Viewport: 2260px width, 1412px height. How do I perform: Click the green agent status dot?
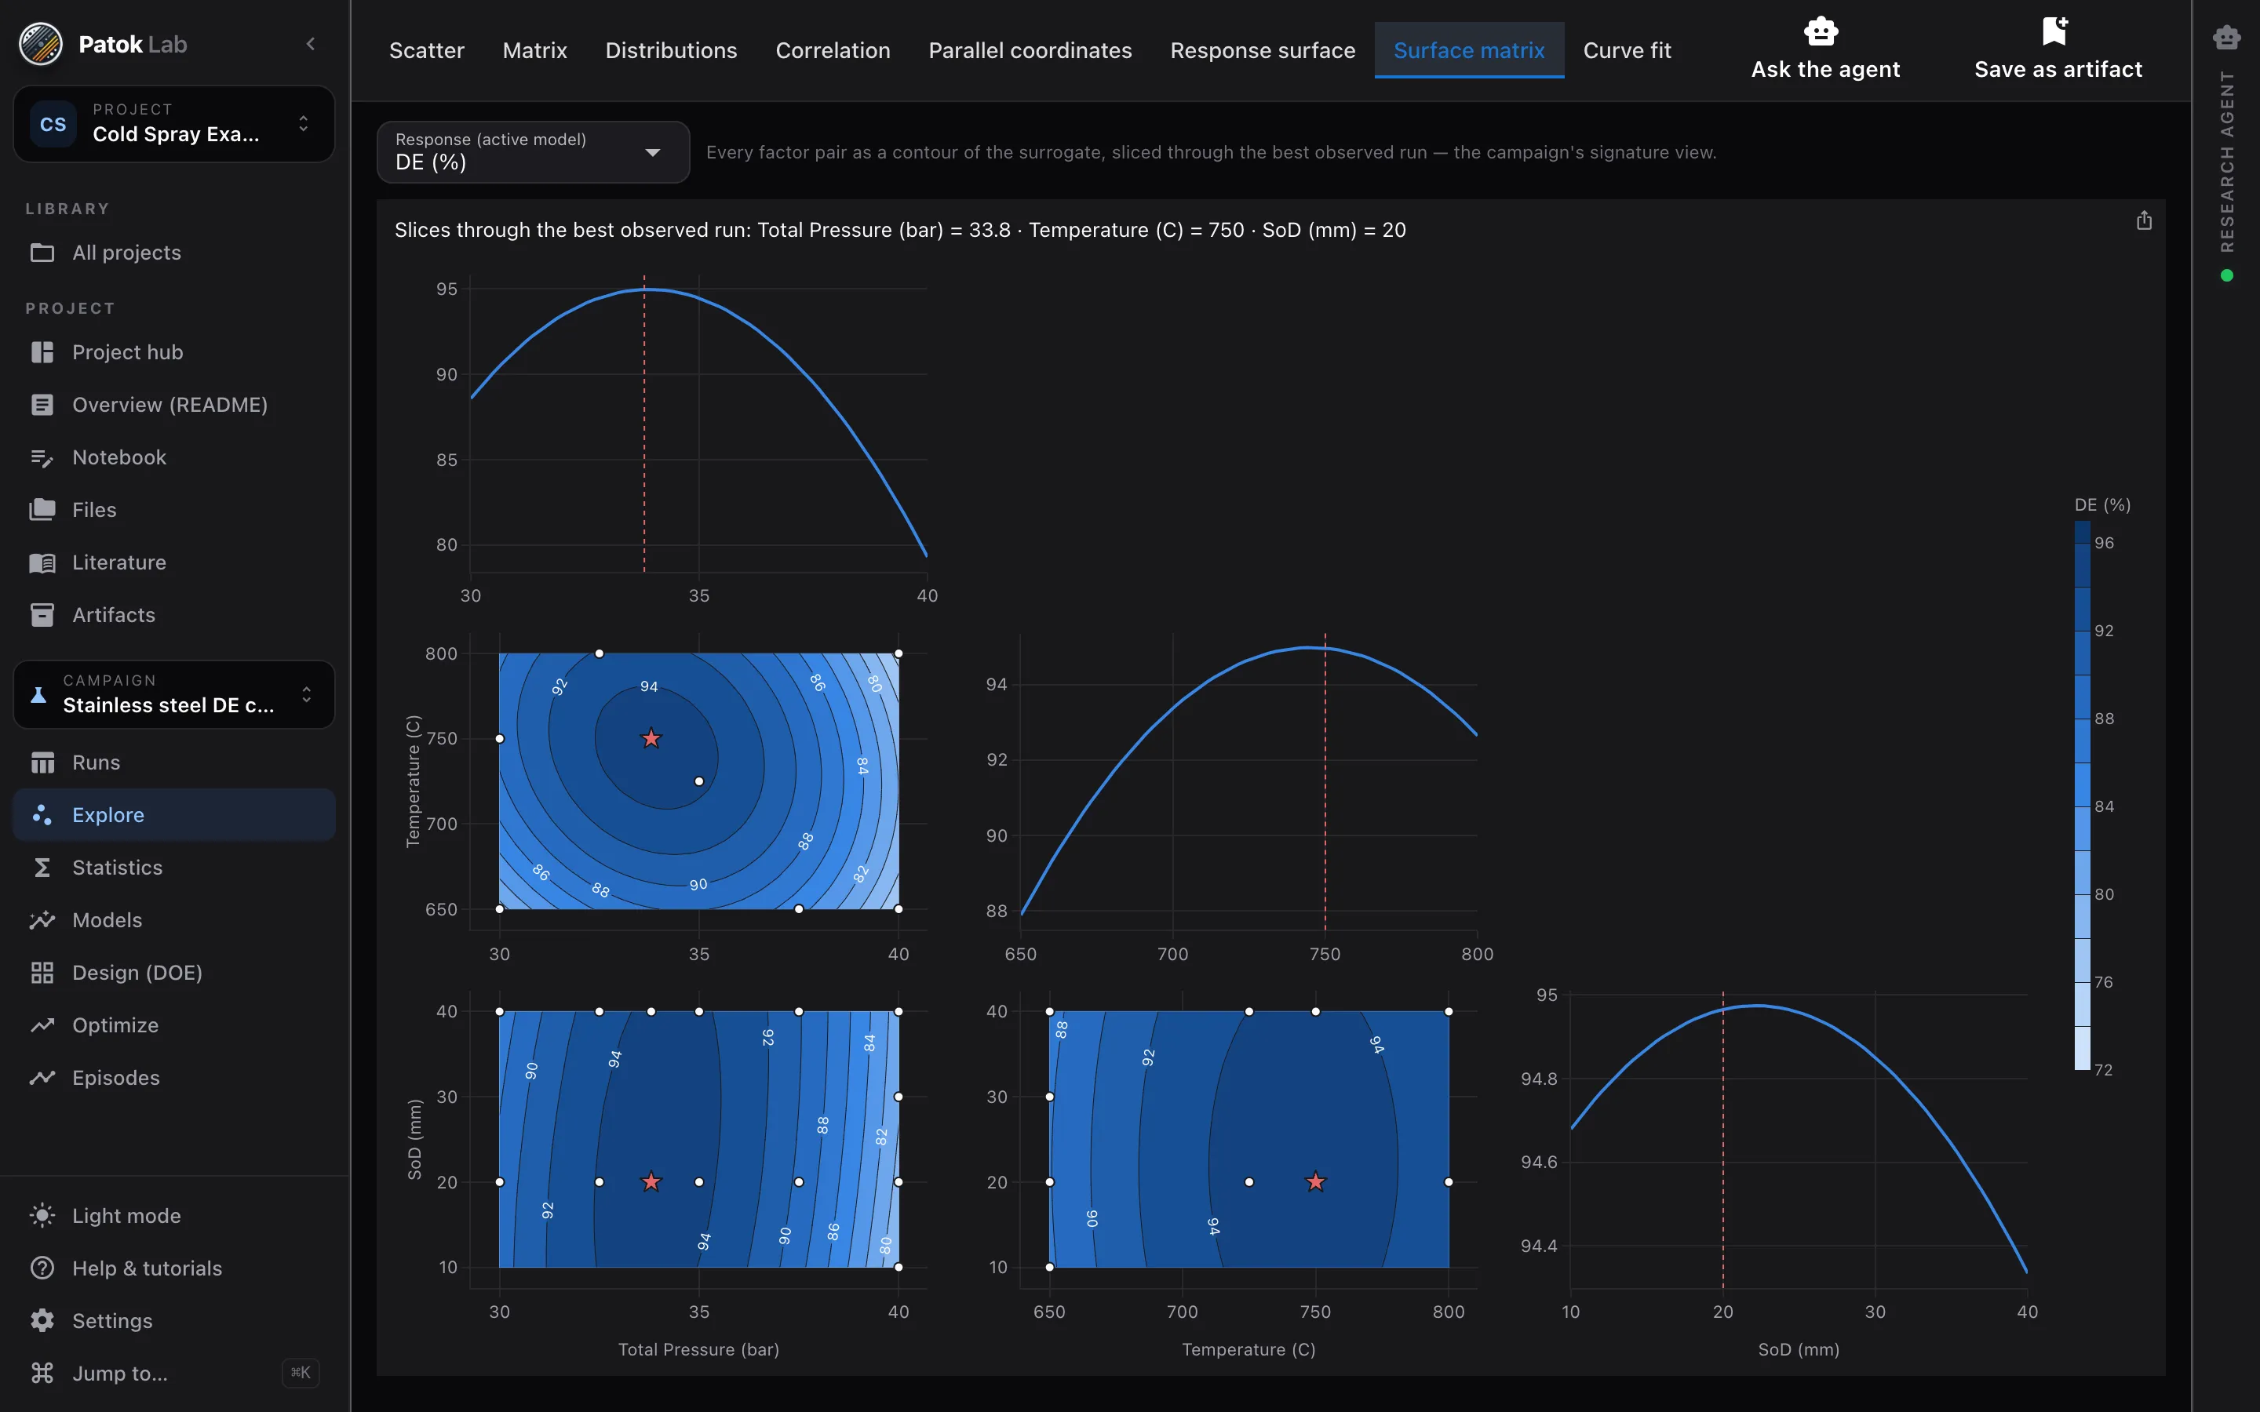2227,275
